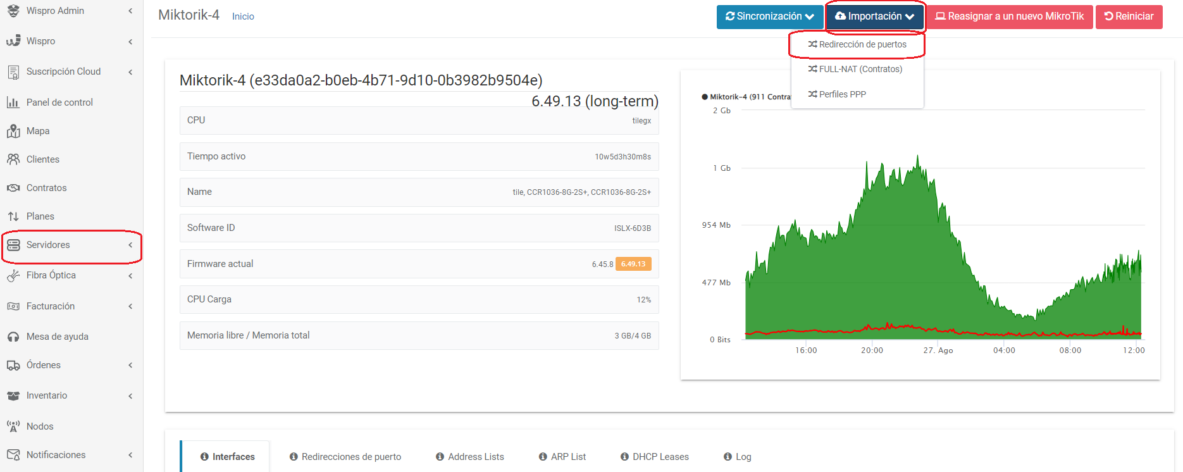
Task: Expand the Wispro menu chevron
Action: click(130, 42)
